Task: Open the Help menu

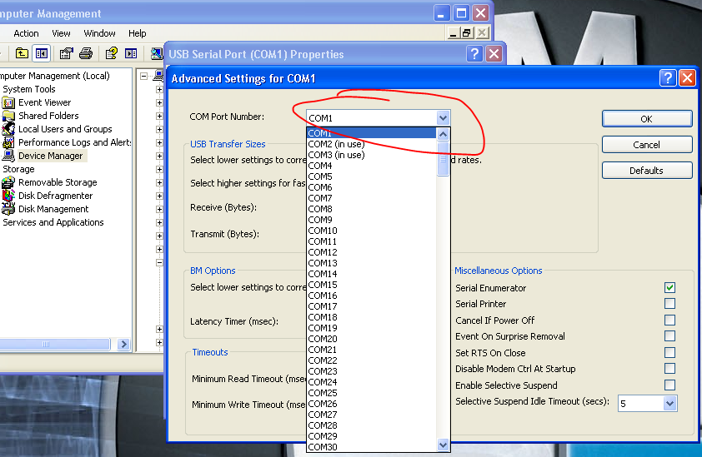Action: point(137,33)
